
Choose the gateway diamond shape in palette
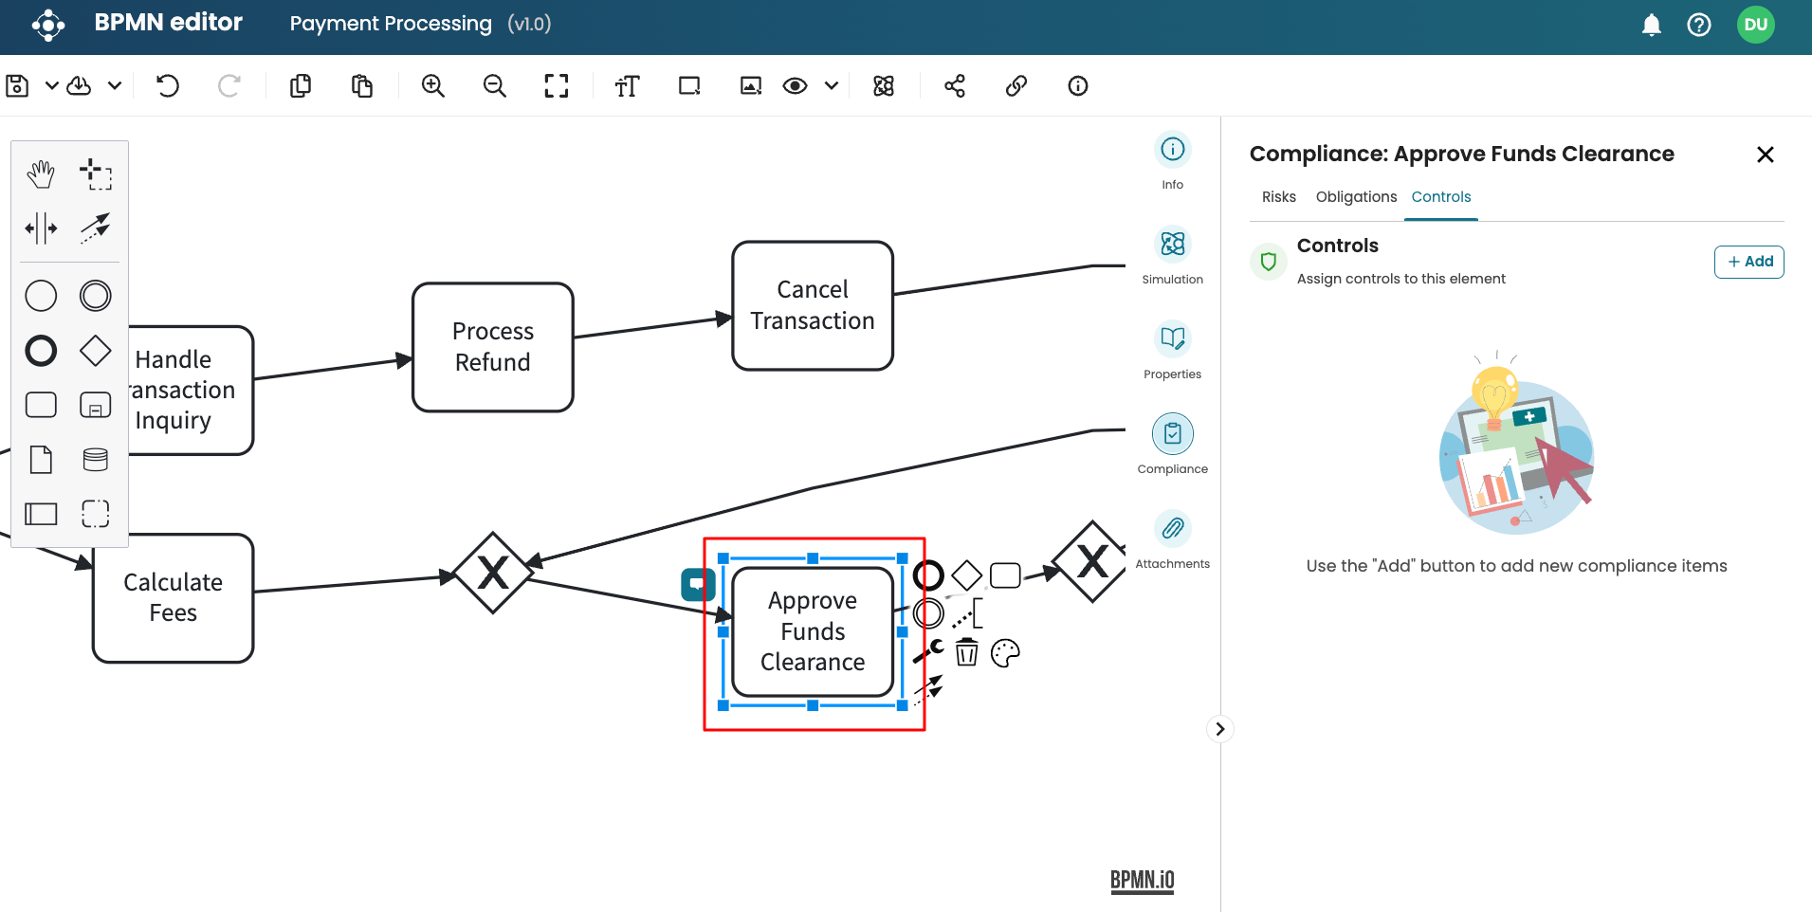(95, 351)
